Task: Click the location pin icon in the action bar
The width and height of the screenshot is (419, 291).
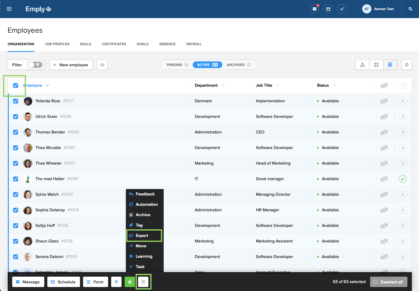Action: pos(116,282)
